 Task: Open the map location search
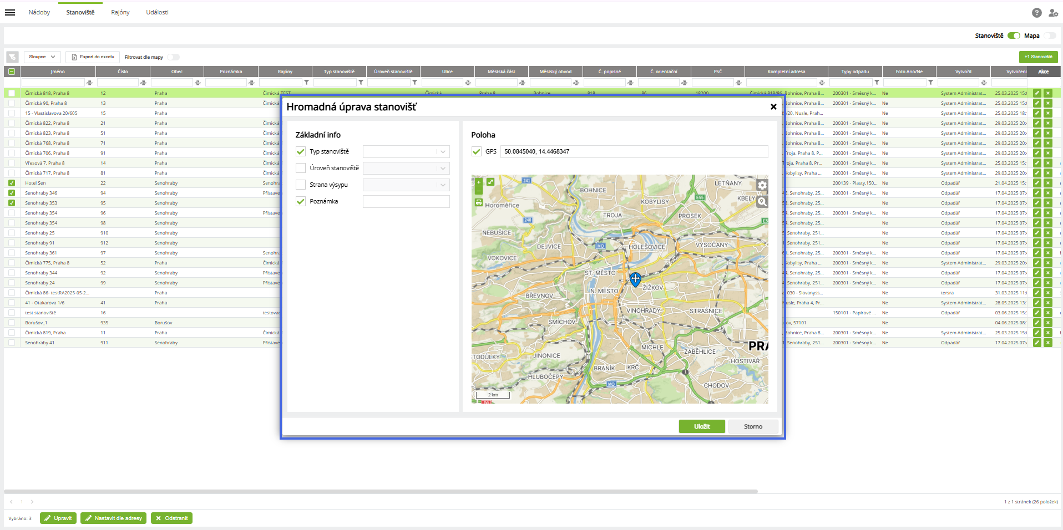(762, 202)
